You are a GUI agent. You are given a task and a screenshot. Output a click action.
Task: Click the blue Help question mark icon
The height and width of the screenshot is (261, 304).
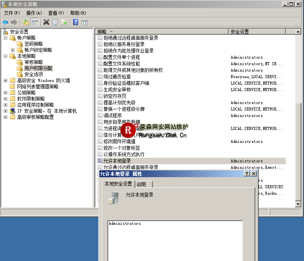click(x=75, y=22)
